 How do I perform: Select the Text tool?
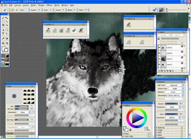coord(3,33)
